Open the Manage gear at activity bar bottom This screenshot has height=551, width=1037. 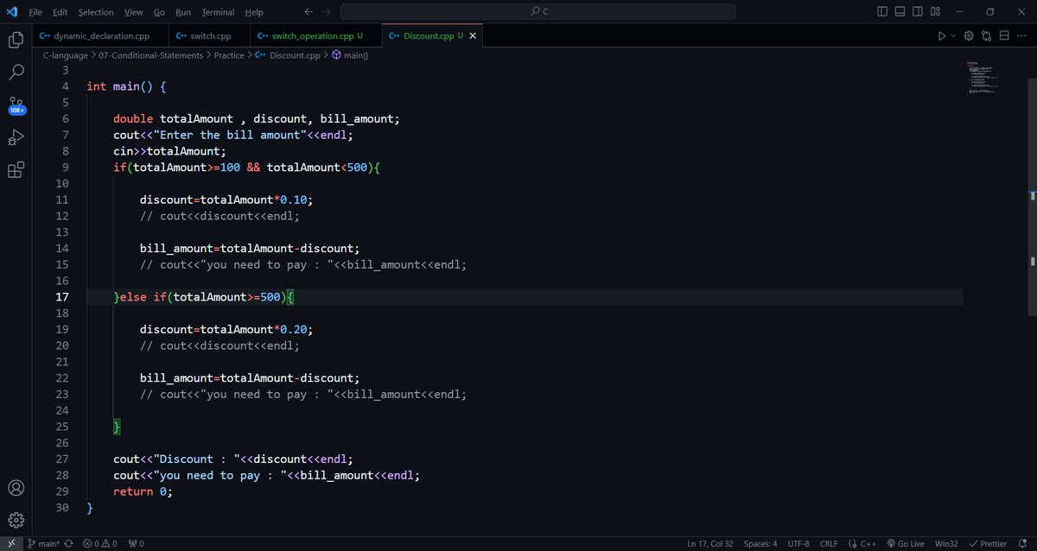16,520
